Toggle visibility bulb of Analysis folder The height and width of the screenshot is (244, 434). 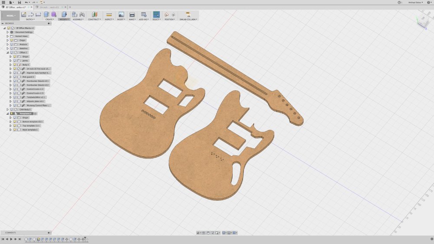click(12, 44)
